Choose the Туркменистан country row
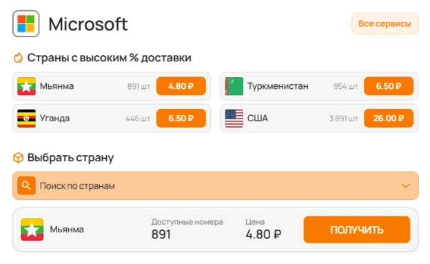The image size is (430, 264). tap(319, 86)
